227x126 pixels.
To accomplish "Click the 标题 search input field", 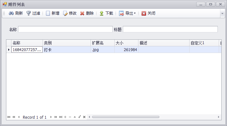I will (x=170, y=29).
